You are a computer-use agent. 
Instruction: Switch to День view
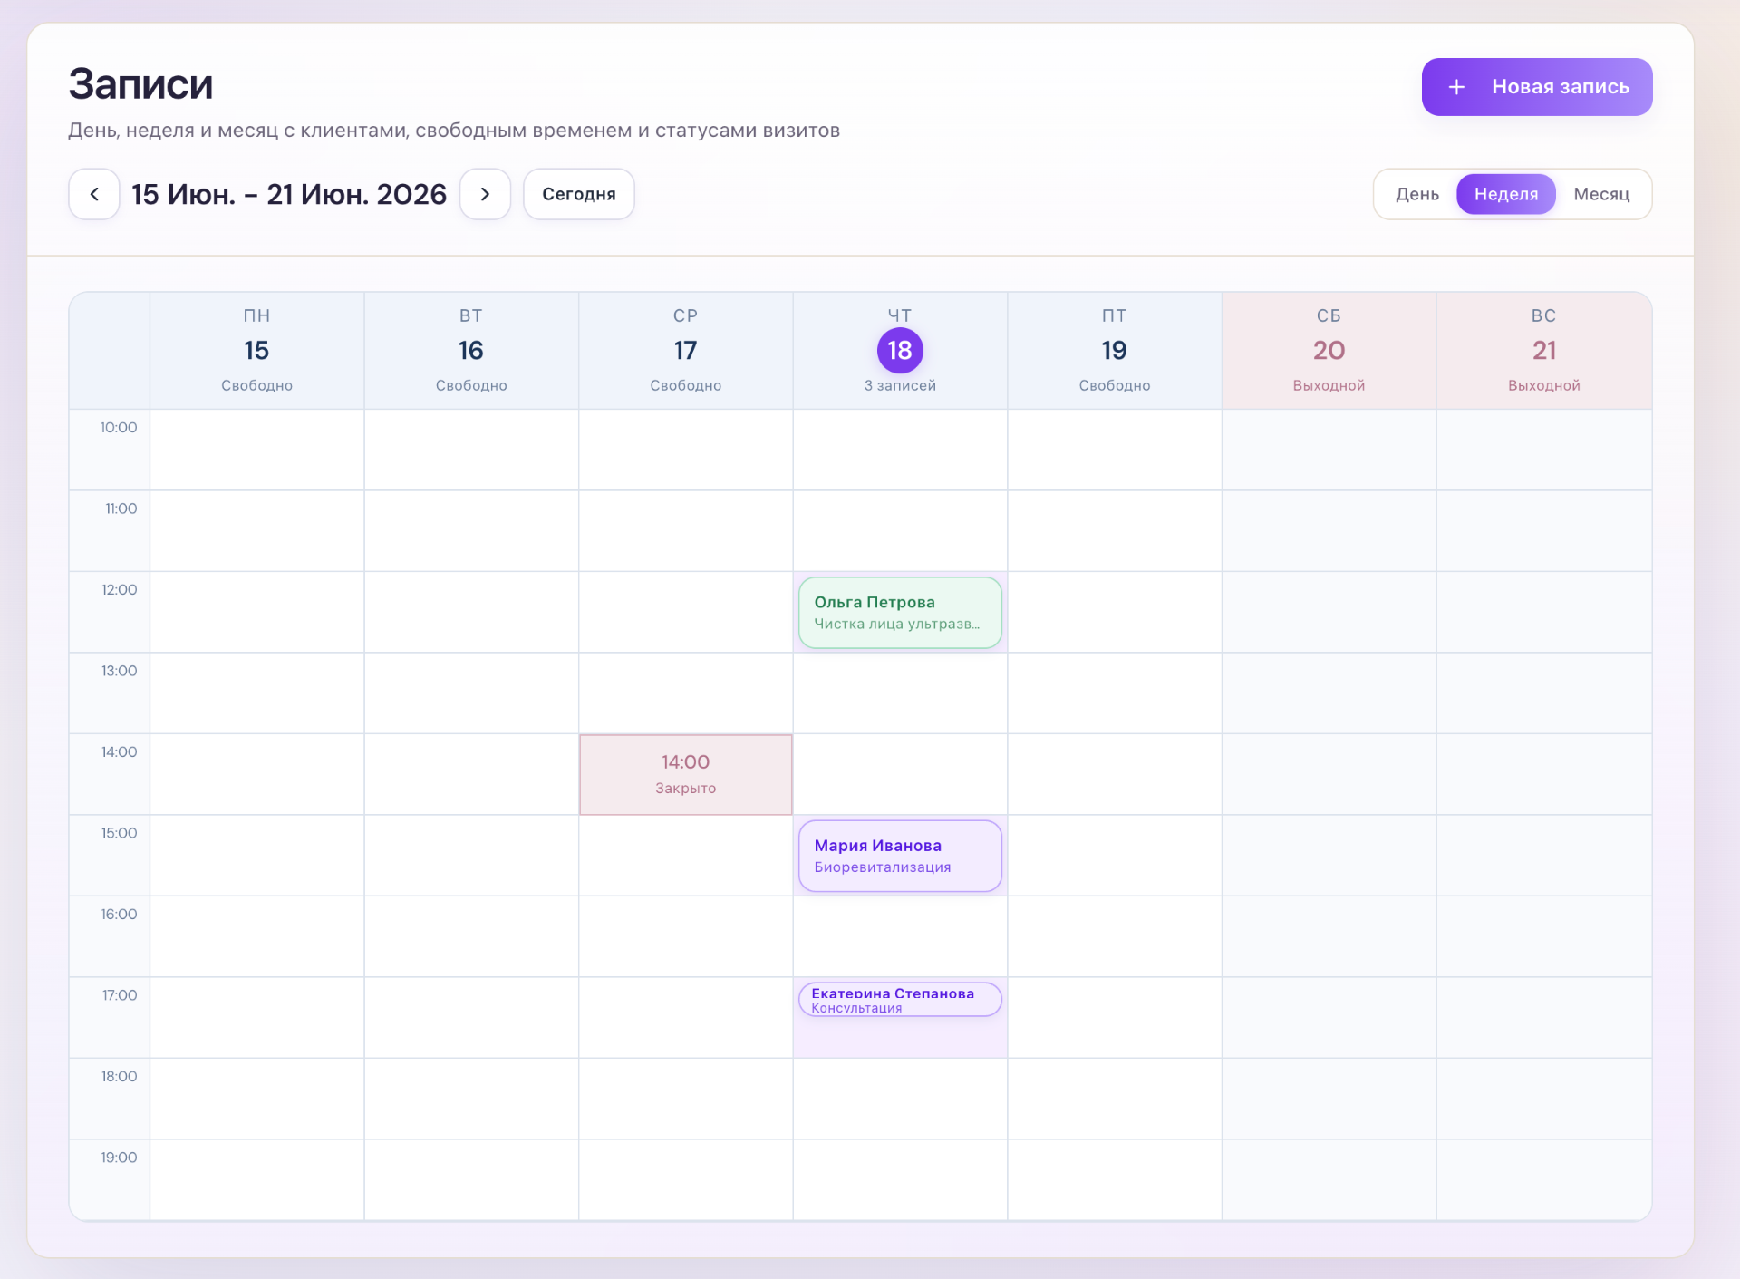point(1416,194)
